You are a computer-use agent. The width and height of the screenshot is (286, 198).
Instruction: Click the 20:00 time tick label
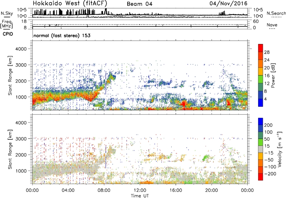[x=212, y=190]
